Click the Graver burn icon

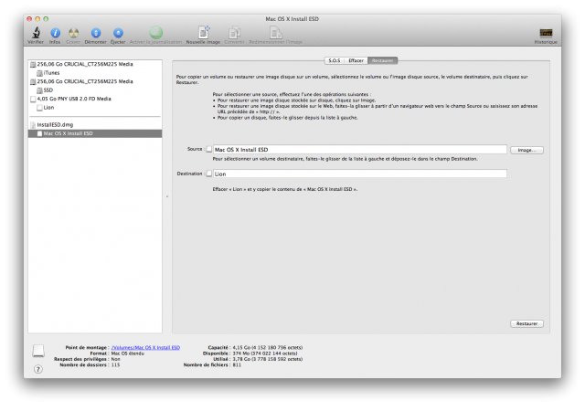pyautogui.click(x=73, y=33)
